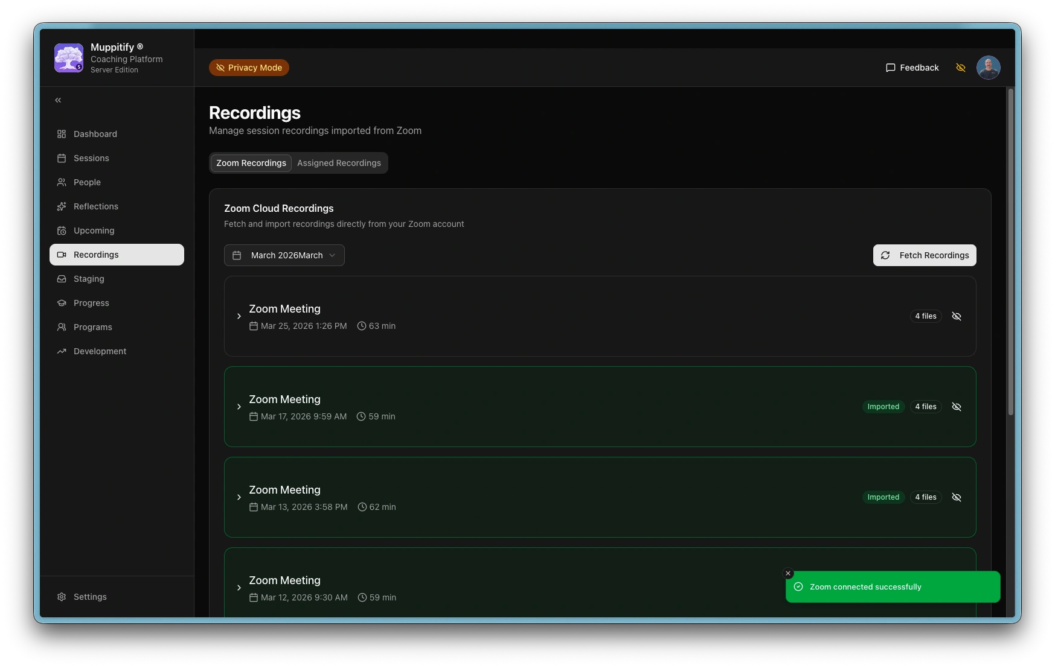
Task: Open the Feedback button
Action: tap(912, 68)
